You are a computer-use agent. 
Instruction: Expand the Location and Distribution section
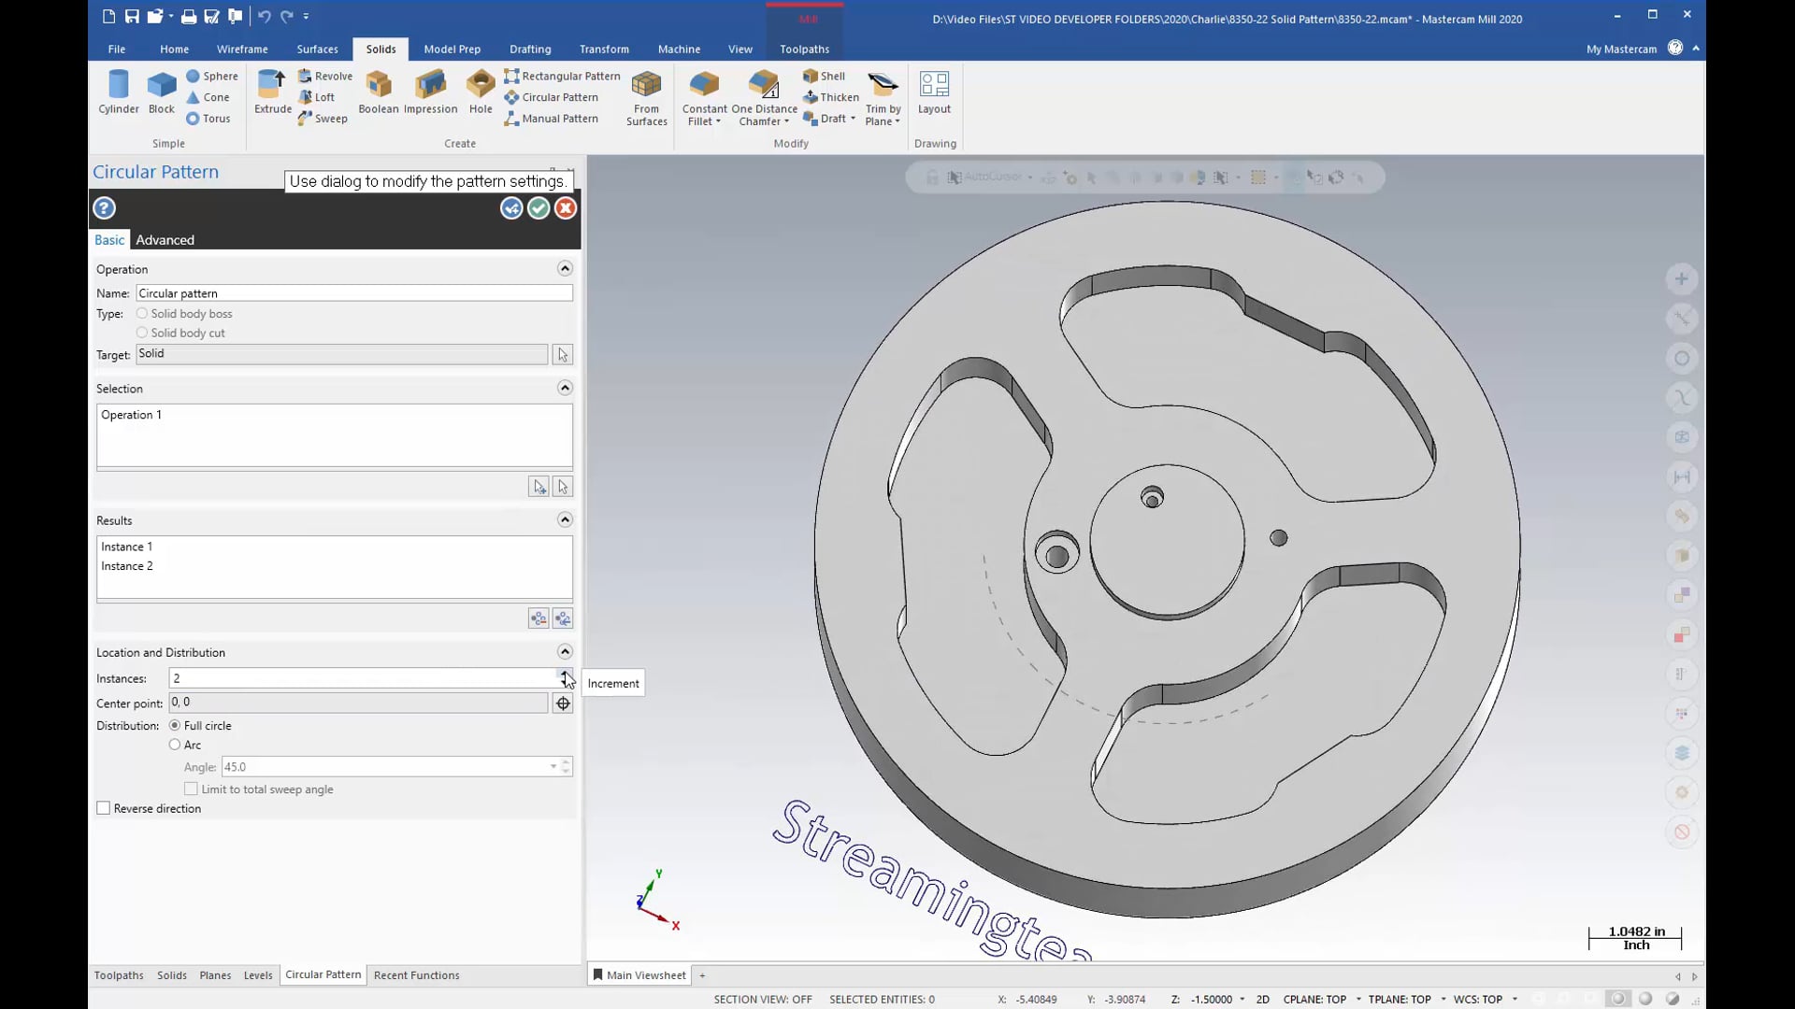click(565, 652)
